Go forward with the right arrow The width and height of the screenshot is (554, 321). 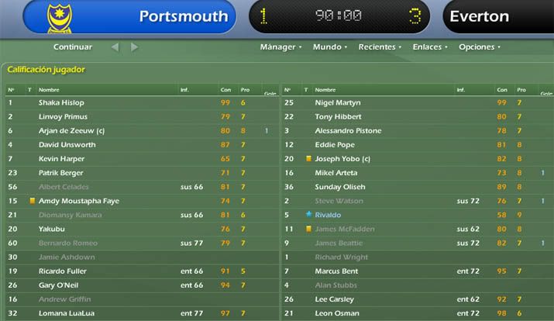click(134, 47)
